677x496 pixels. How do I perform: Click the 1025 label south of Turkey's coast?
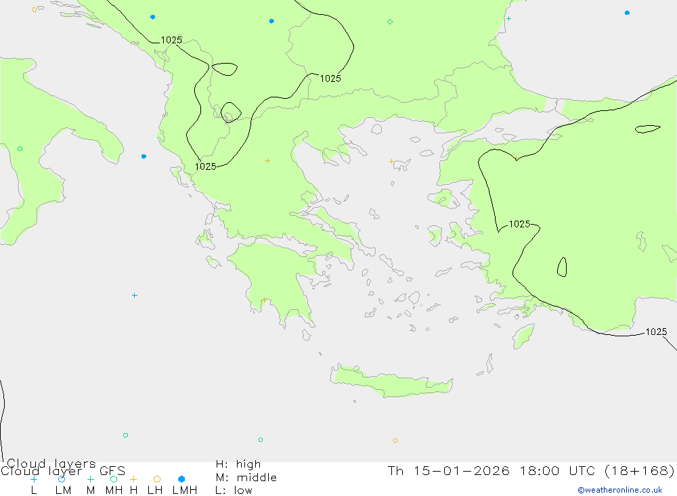pos(656,332)
